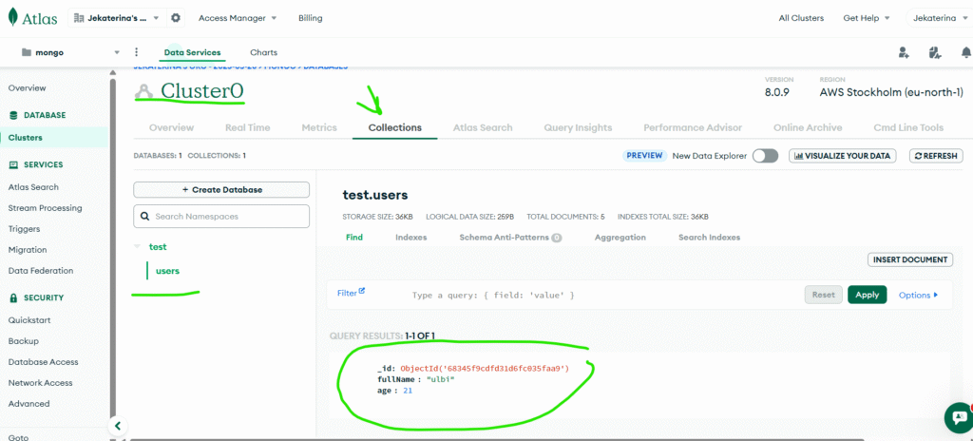Open Network Access in sidebar
Image resolution: width=973 pixels, height=441 pixels.
click(x=40, y=383)
